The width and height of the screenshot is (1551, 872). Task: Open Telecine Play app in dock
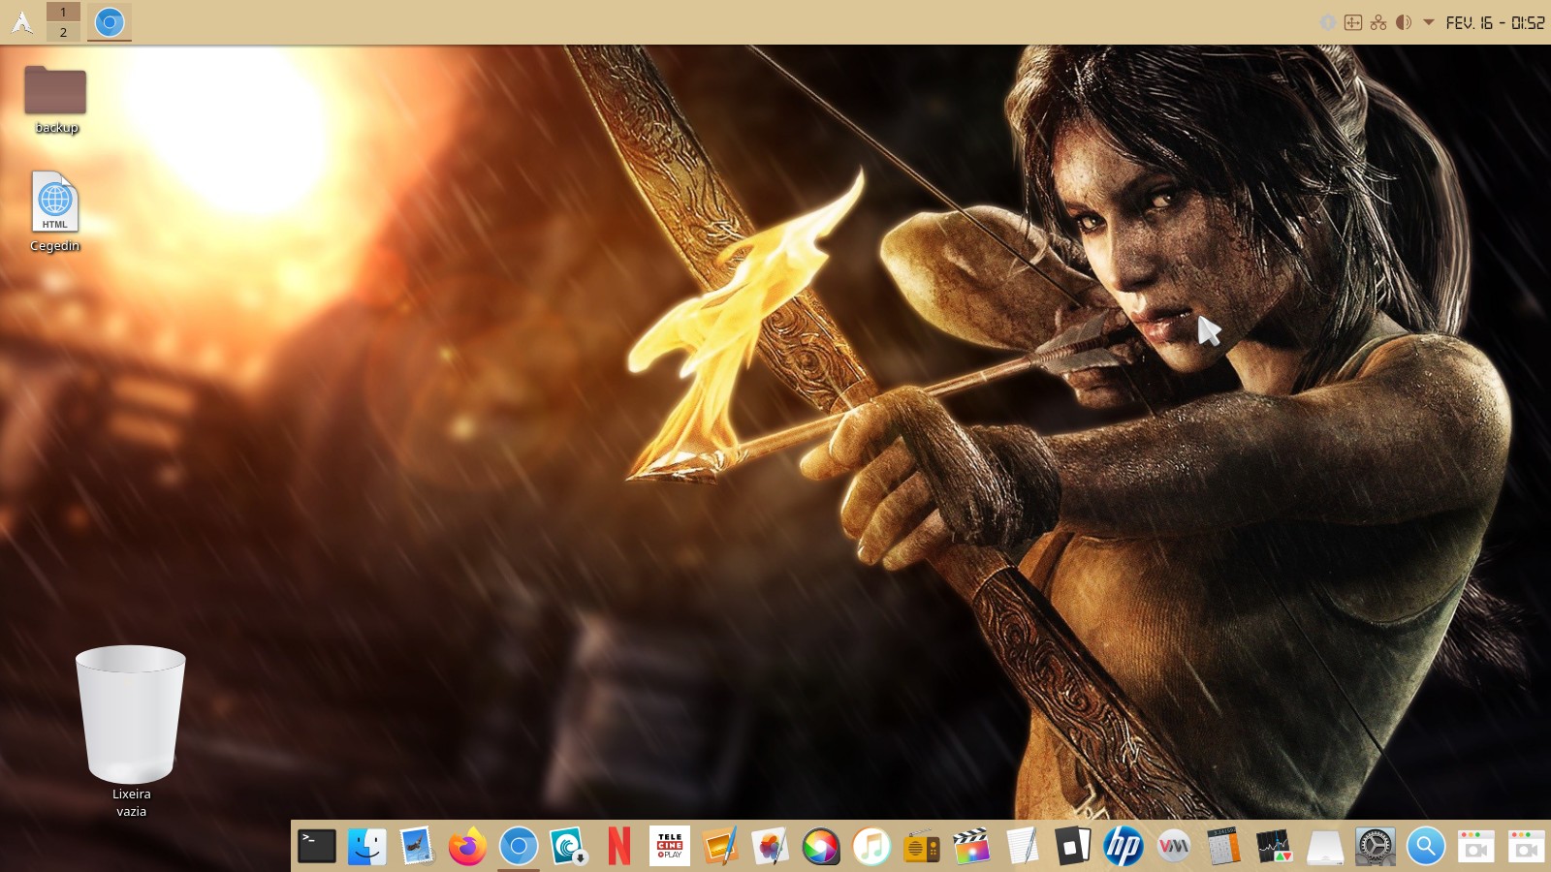point(670,847)
